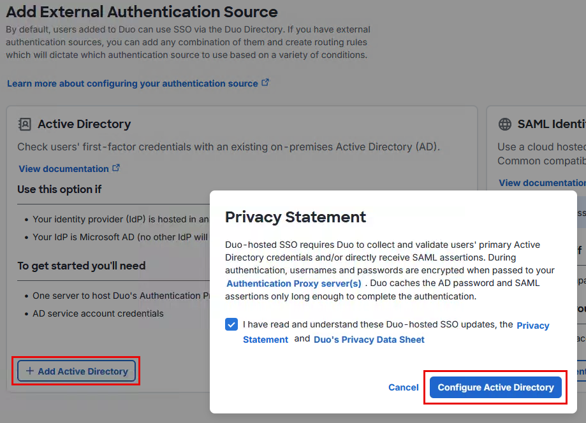Click the Active Directory address book icon

coord(25,124)
